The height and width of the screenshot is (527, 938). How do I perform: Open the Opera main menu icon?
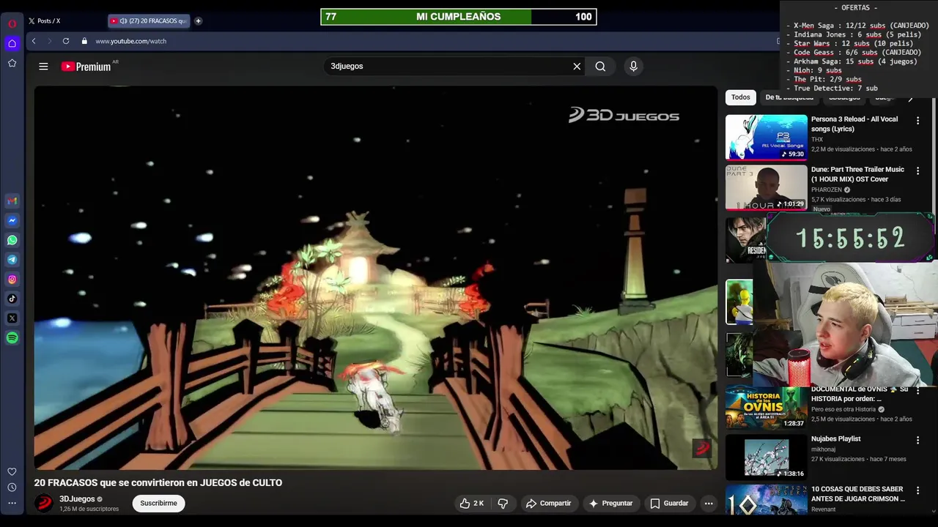[12, 23]
